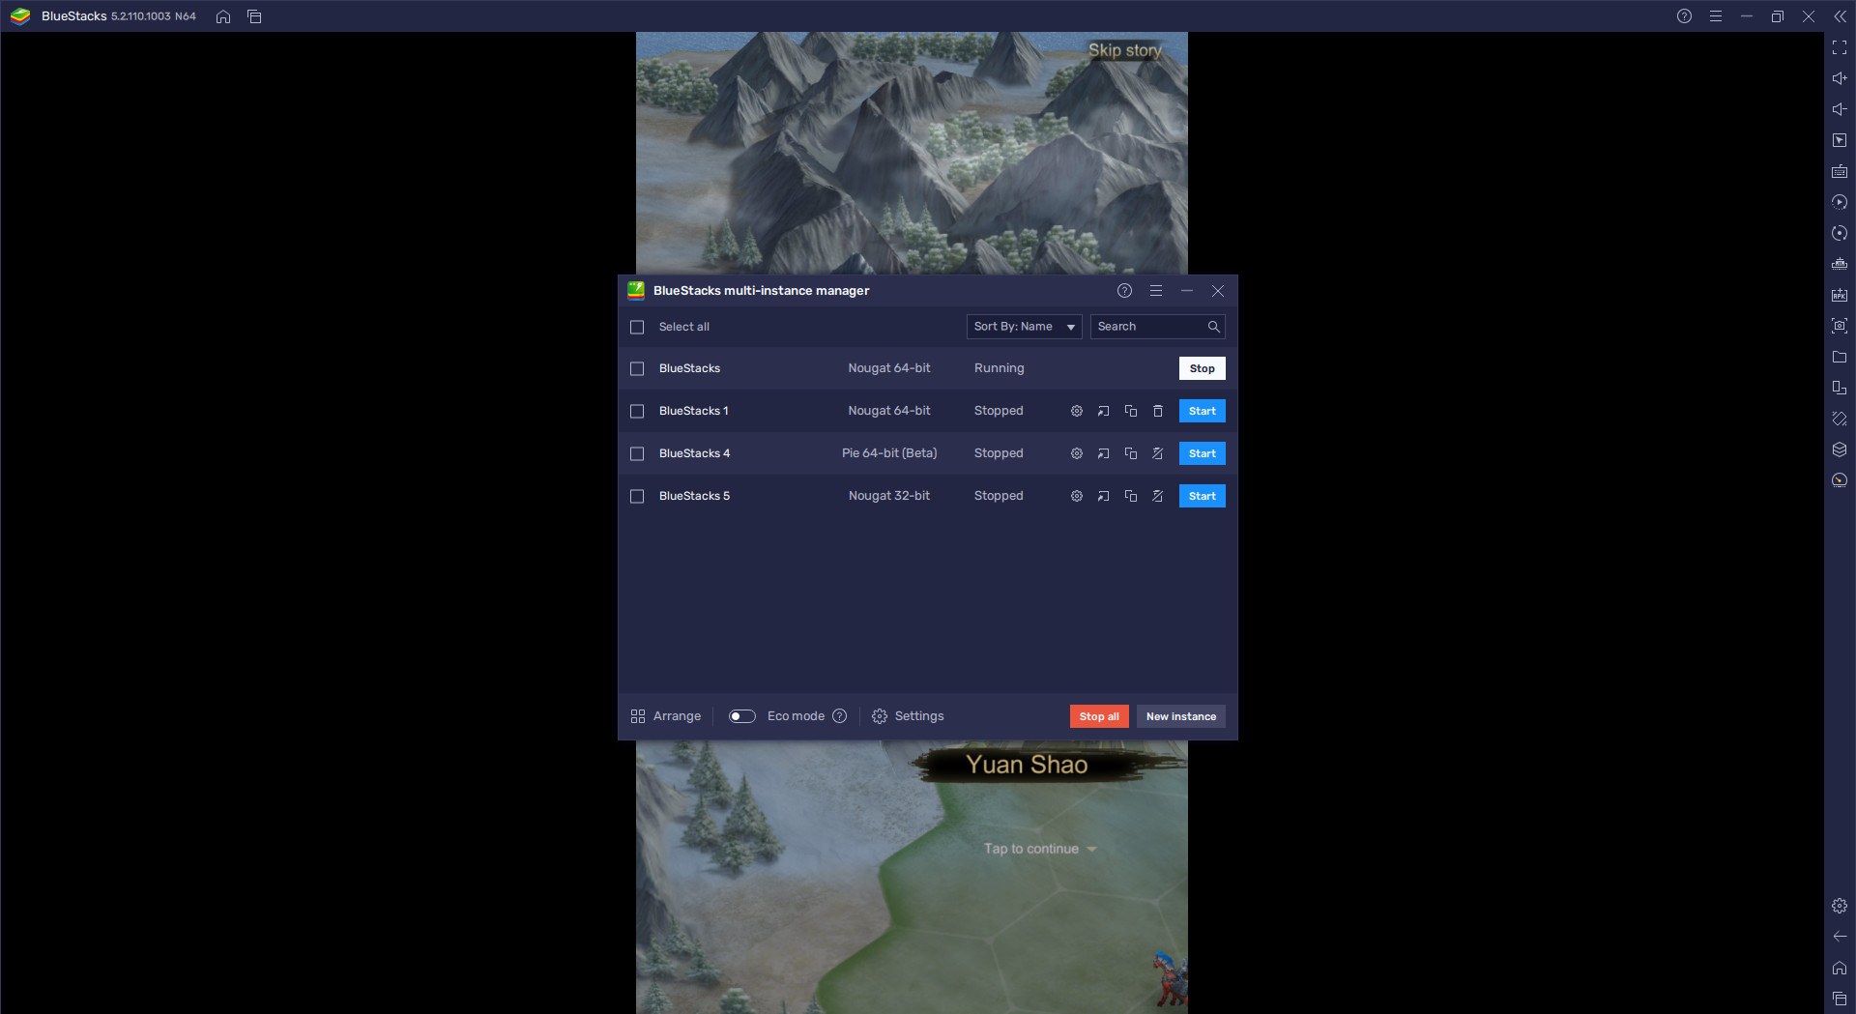Click the volume up icon in sidebar
This screenshot has width=1856, height=1014.
[x=1839, y=78]
